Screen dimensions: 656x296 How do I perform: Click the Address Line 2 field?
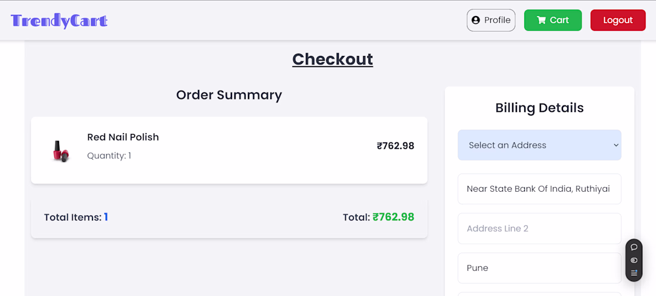(539, 229)
